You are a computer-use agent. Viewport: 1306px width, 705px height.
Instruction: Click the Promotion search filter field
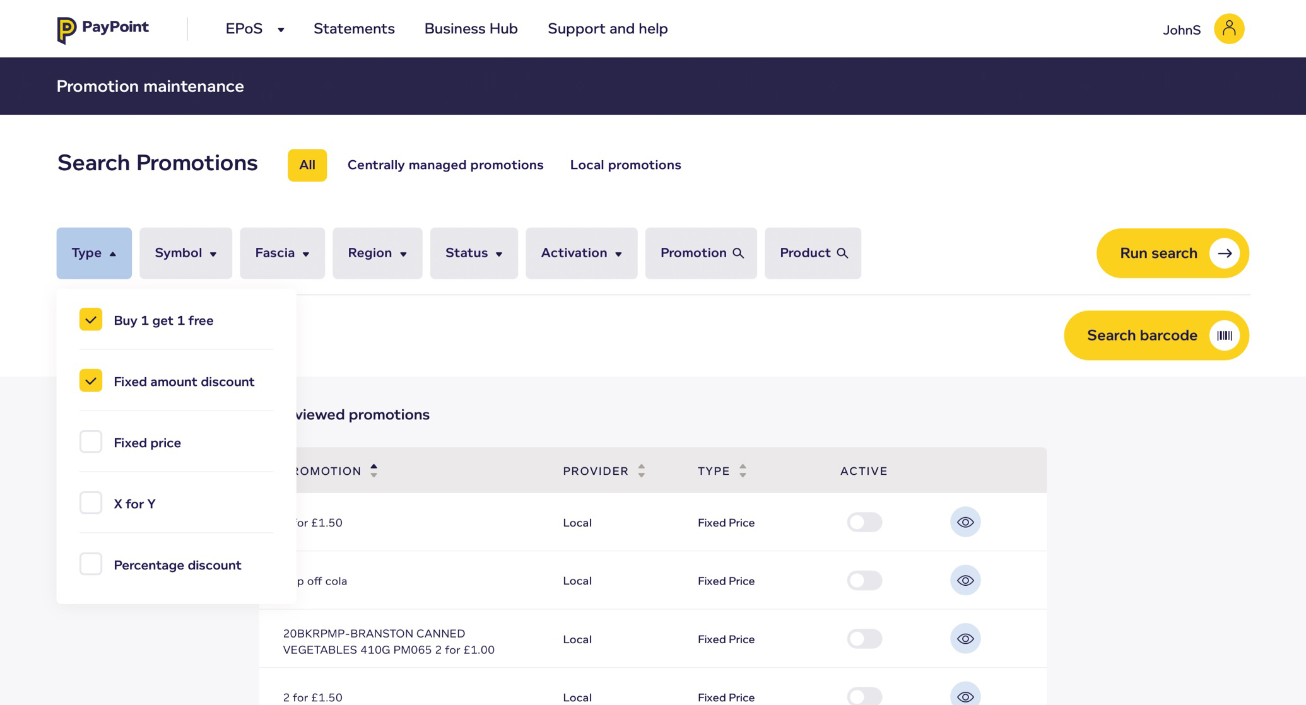(700, 253)
